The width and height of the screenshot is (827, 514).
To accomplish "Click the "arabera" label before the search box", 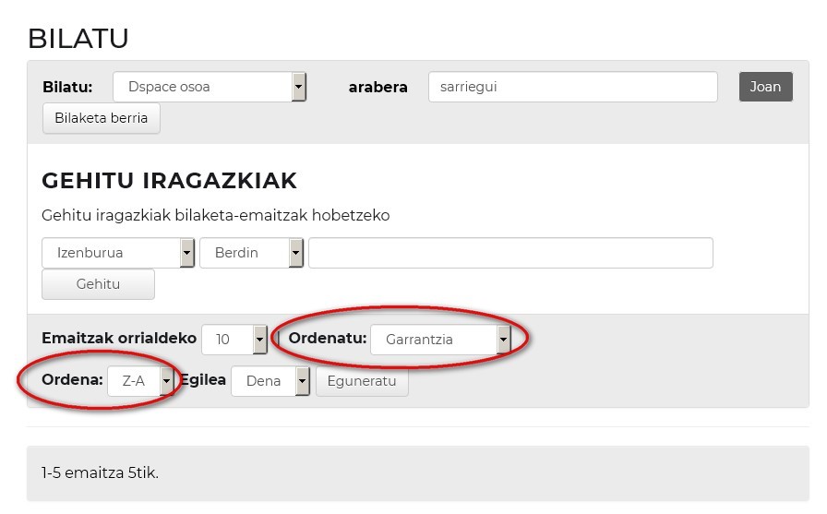I will [378, 87].
